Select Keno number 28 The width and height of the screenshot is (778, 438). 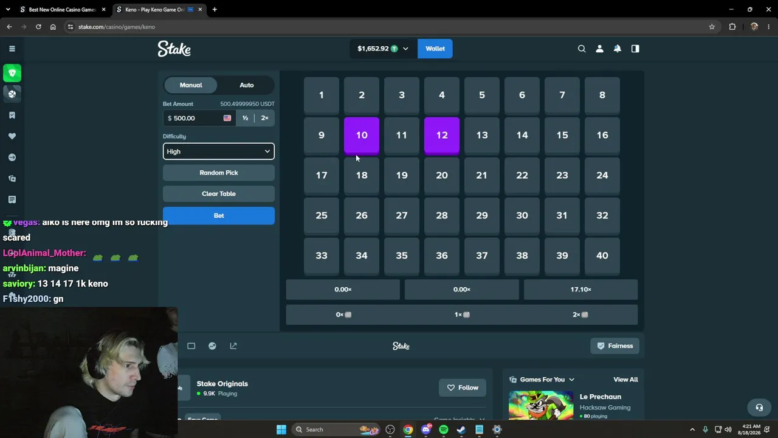(x=442, y=216)
